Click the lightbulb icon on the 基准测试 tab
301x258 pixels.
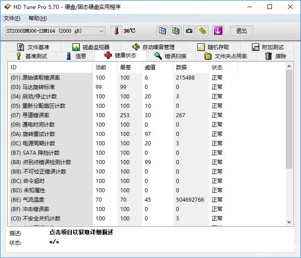click(x=18, y=56)
